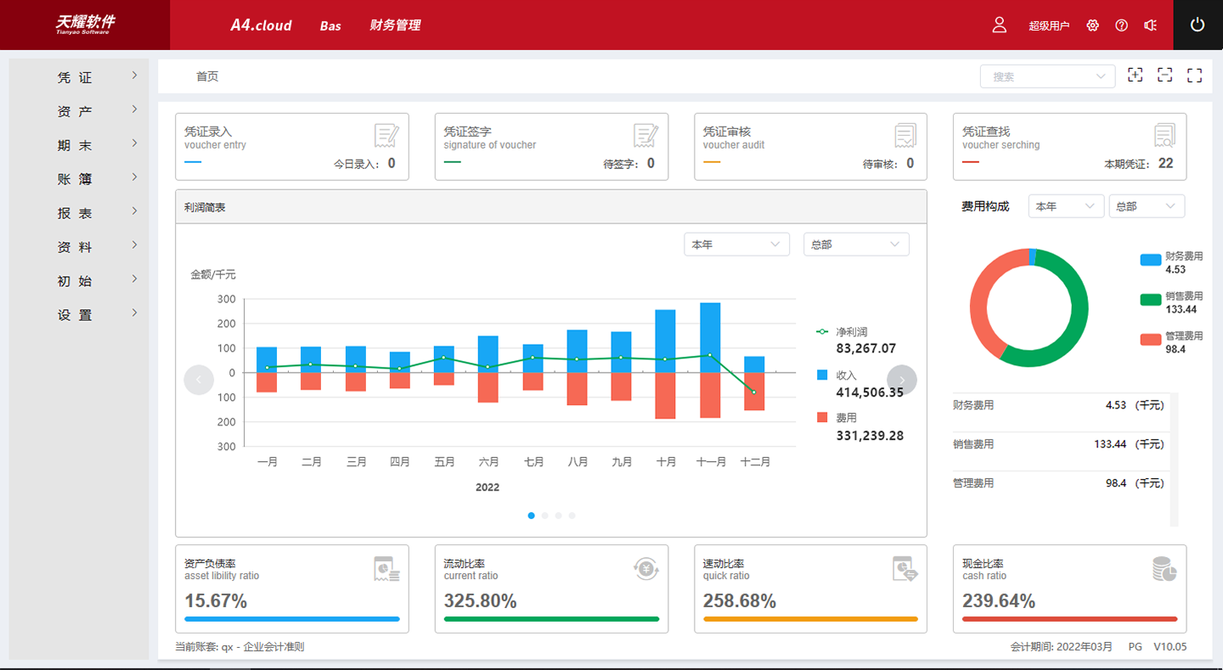
Task: Open the settings gear icon
Action: pyautogui.click(x=1093, y=25)
